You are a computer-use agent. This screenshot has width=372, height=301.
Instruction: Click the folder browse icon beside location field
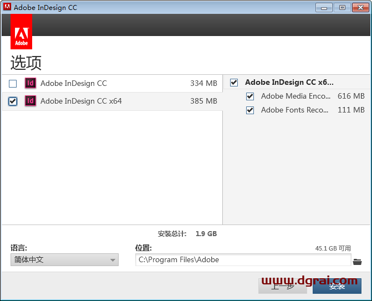pyautogui.click(x=357, y=262)
